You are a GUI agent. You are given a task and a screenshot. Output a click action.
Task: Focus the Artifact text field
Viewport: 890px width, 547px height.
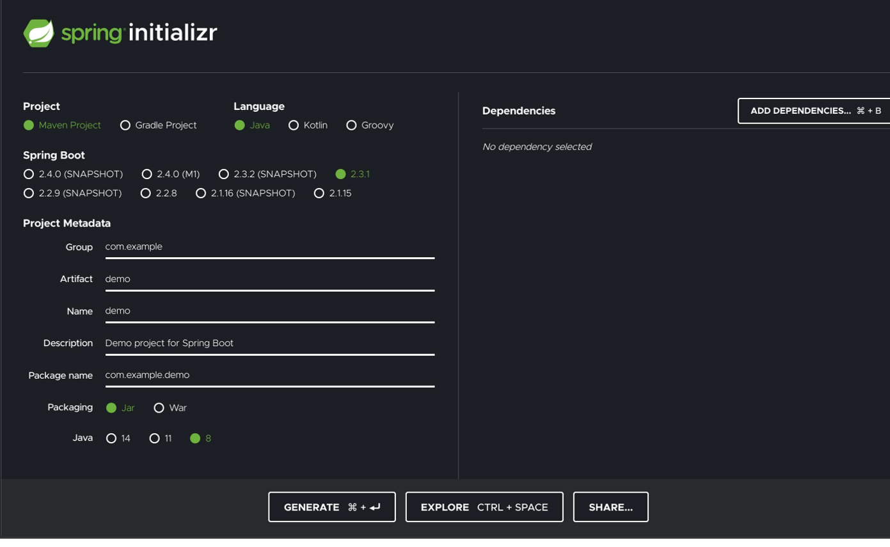click(269, 279)
